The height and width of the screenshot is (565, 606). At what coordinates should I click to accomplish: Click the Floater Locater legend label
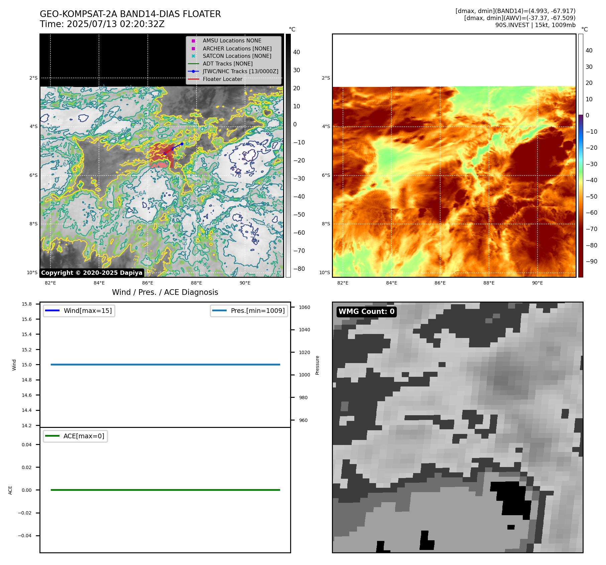pos(223,79)
